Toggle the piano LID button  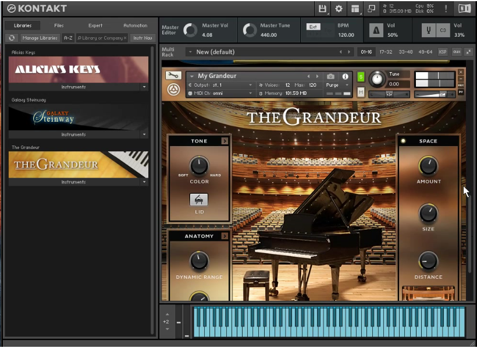[199, 200]
